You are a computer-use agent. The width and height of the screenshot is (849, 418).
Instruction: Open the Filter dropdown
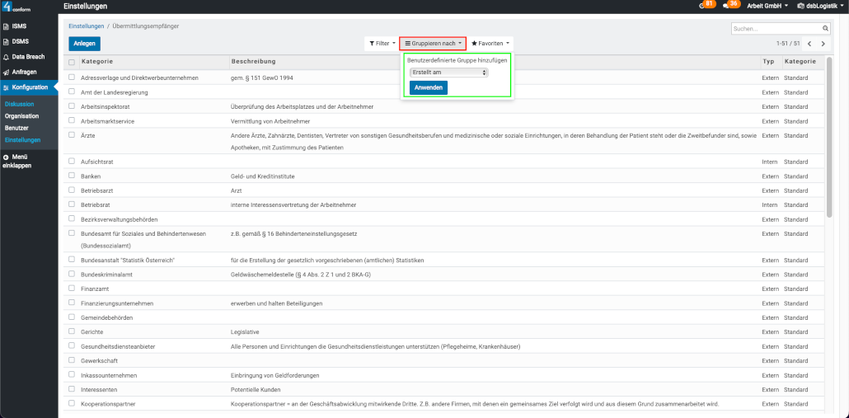381,43
